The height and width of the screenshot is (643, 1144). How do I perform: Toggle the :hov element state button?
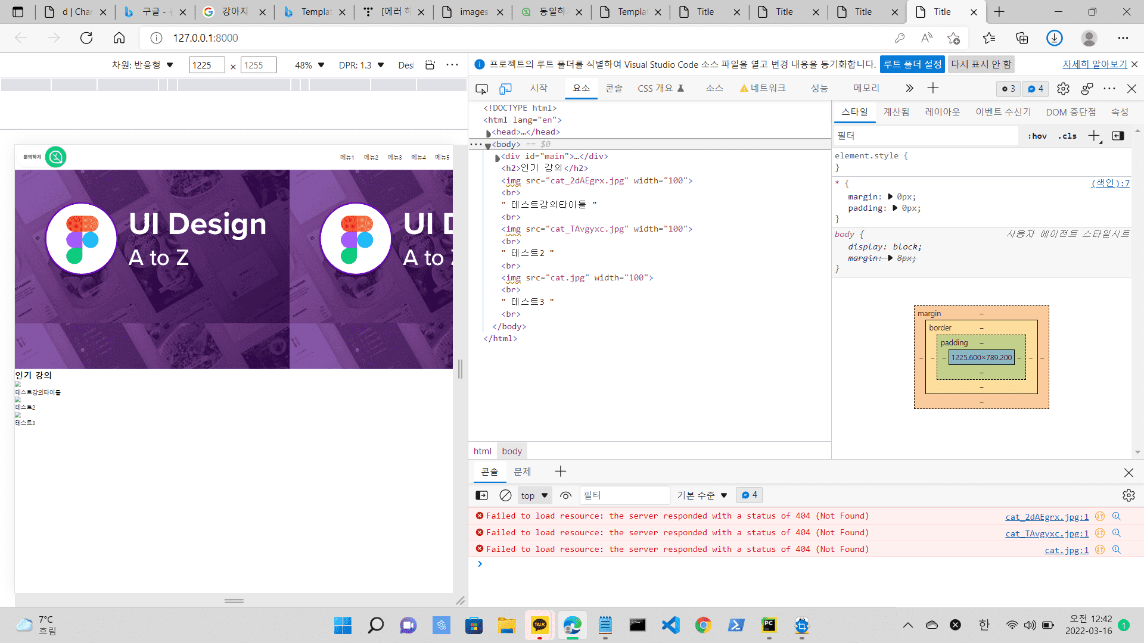tap(1037, 136)
